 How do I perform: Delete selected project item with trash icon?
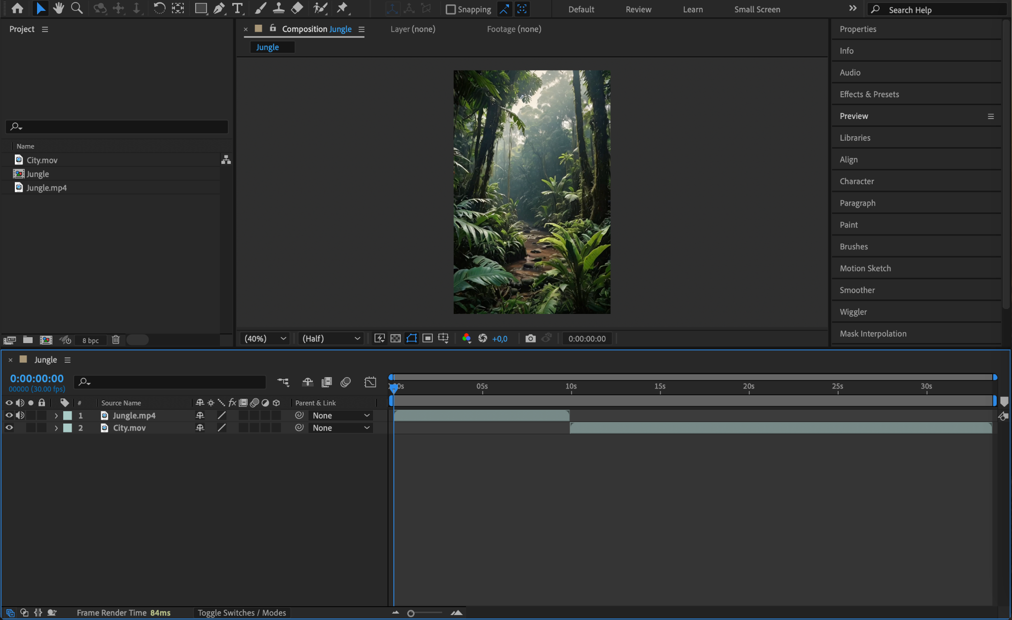(116, 340)
